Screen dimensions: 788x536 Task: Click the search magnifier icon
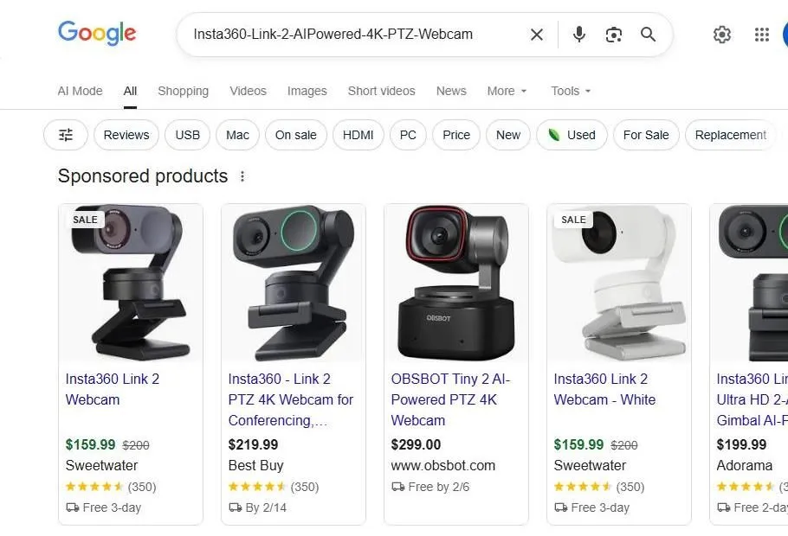(648, 35)
